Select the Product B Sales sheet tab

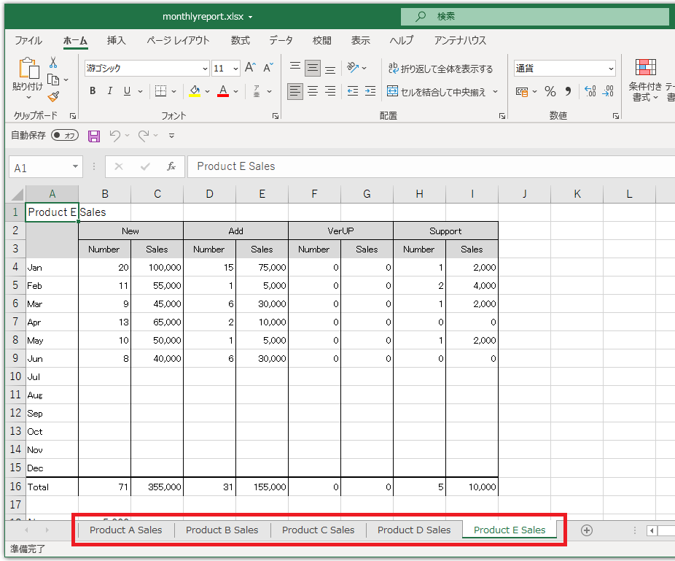222,530
